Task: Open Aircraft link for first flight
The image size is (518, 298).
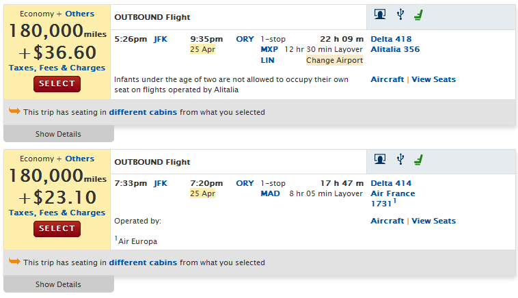Action: click(387, 79)
